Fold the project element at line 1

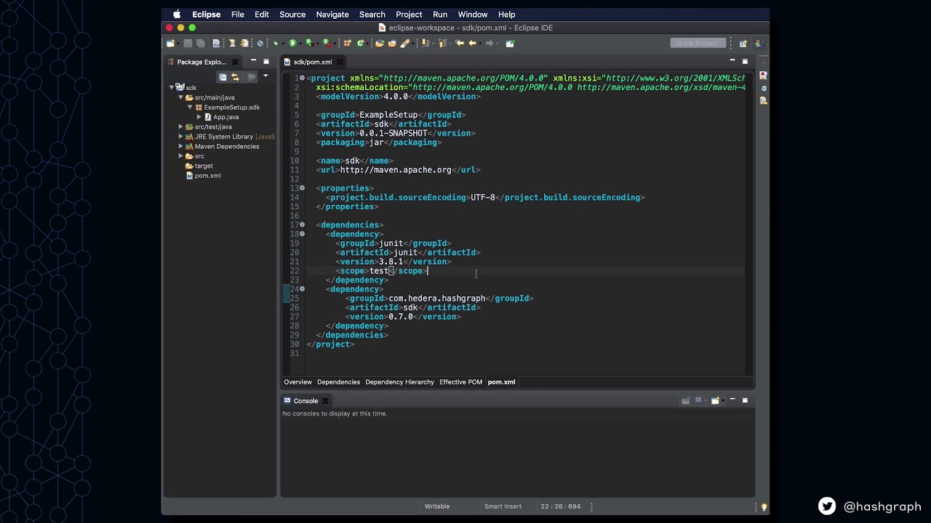(302, 78)
